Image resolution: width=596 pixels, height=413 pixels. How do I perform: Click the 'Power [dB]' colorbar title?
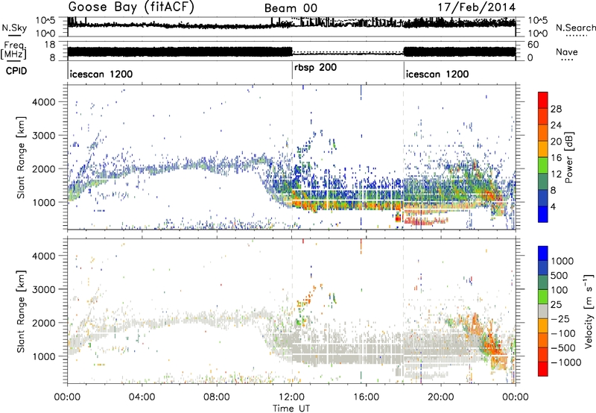pyautogui.click(x=568, y=157)
